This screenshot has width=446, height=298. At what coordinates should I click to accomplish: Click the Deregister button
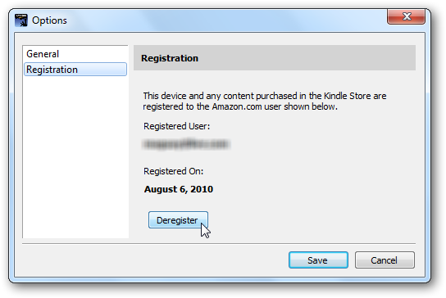[178, 220]
